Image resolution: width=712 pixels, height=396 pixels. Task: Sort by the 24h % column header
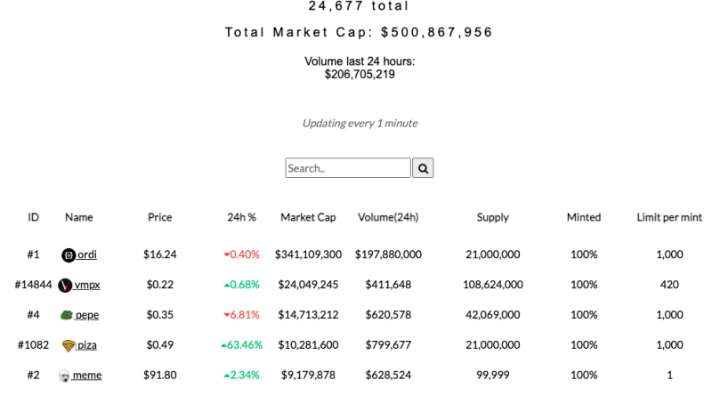coord(241,217)
